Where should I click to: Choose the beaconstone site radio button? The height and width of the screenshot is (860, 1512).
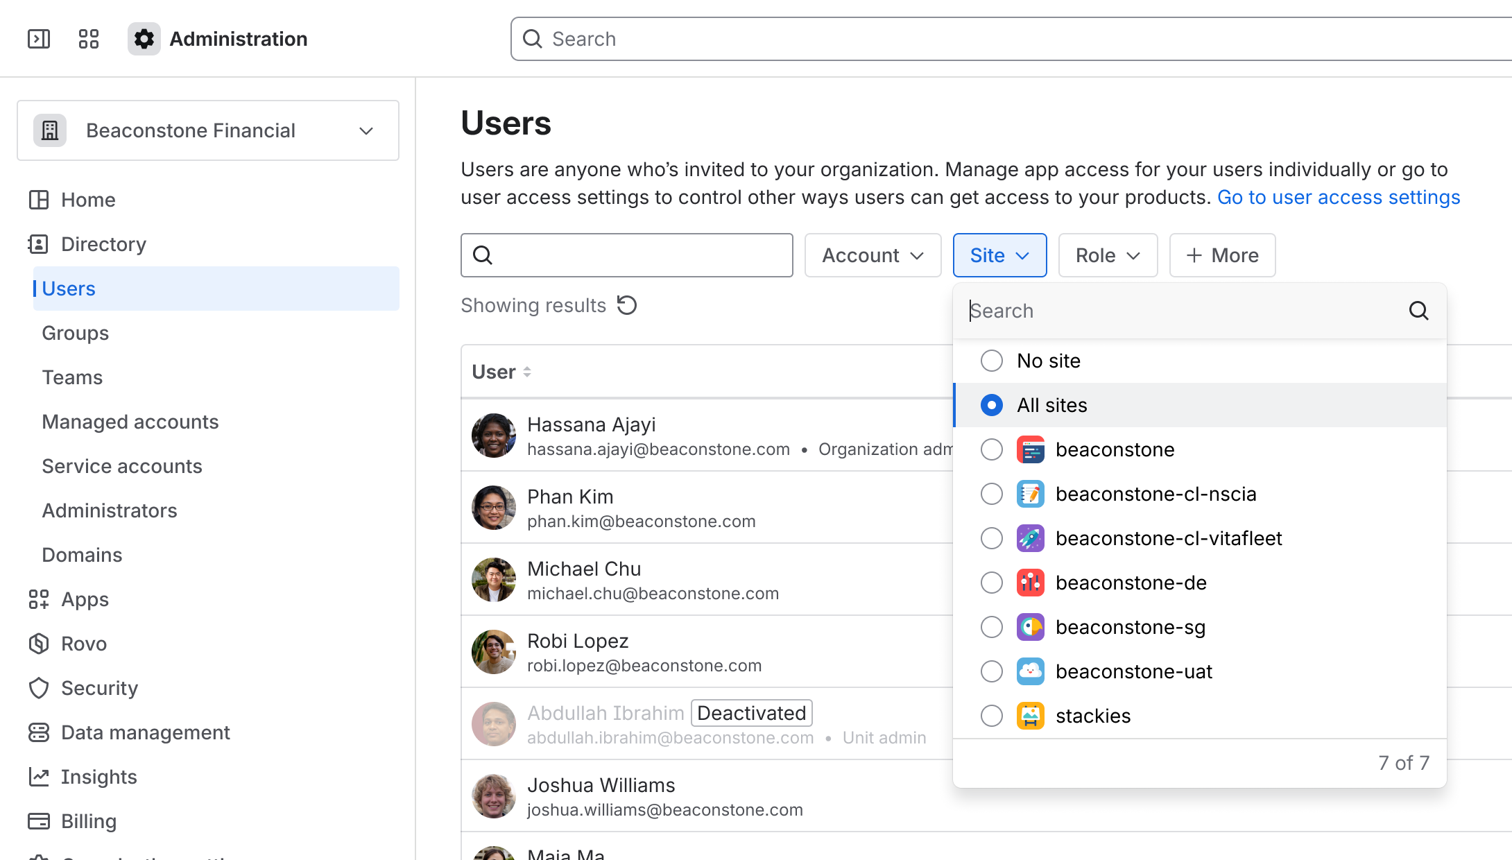pos(992,449)
